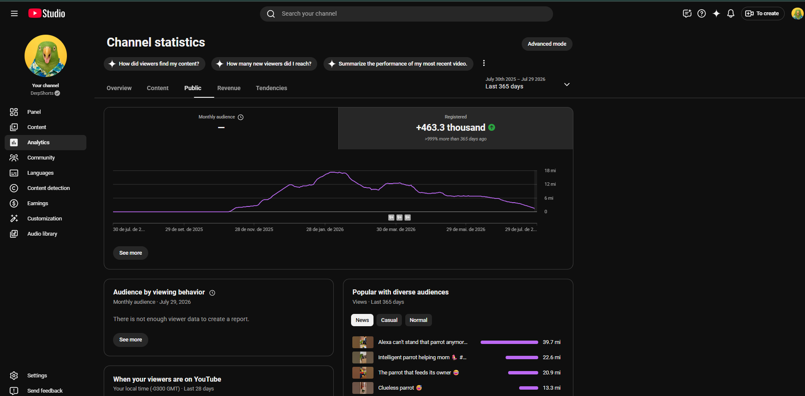
Task: Click the Earnings dollar icon
Action: pos(14,203)
